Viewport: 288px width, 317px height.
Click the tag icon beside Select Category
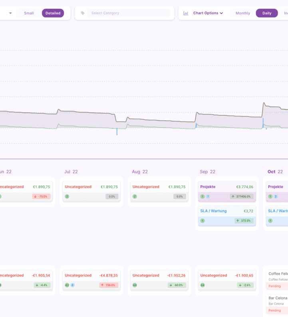click(83, 13)
